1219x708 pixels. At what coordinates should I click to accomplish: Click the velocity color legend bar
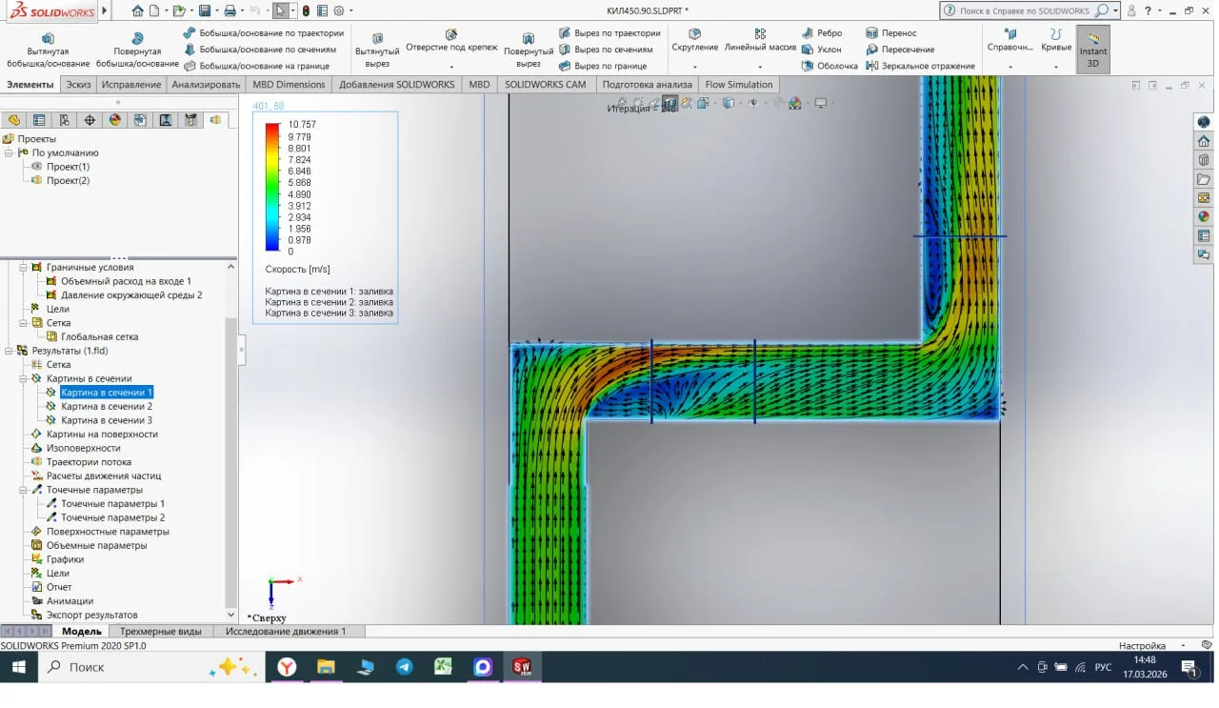coord(272,187)
